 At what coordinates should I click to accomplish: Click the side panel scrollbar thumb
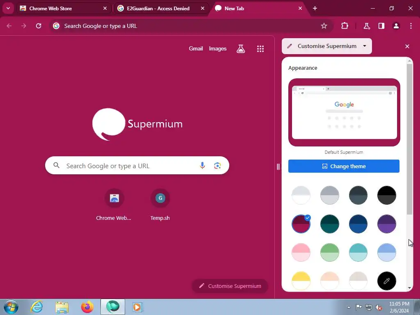coord(410,139)
